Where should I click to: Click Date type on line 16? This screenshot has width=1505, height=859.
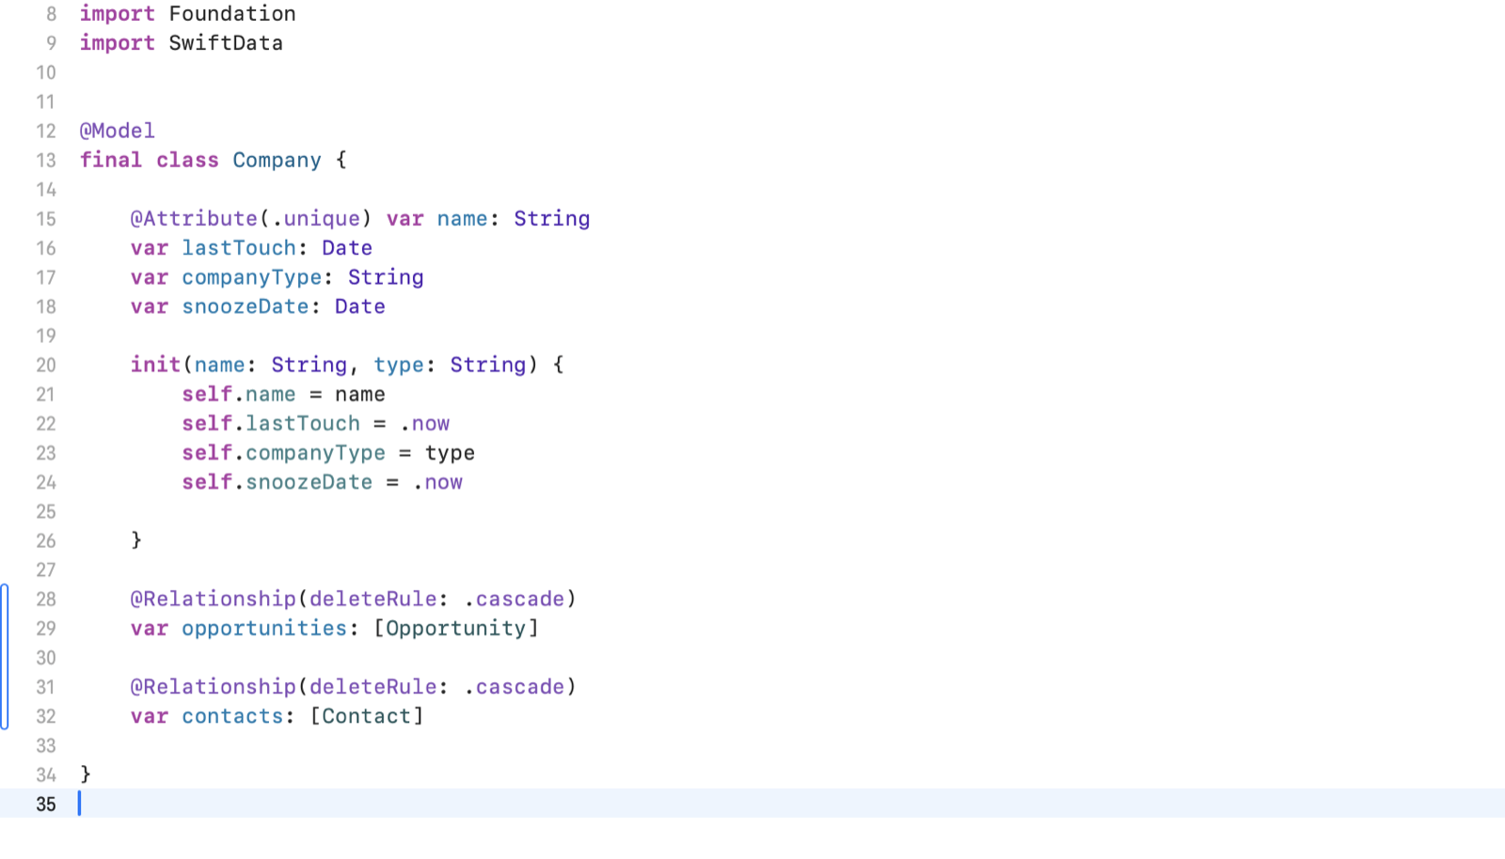point(347,248)
